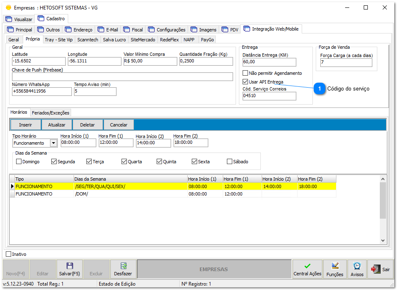Screen dimensions: 398x291
Task: Open Avisos notifications
Action: pos(356,269)
